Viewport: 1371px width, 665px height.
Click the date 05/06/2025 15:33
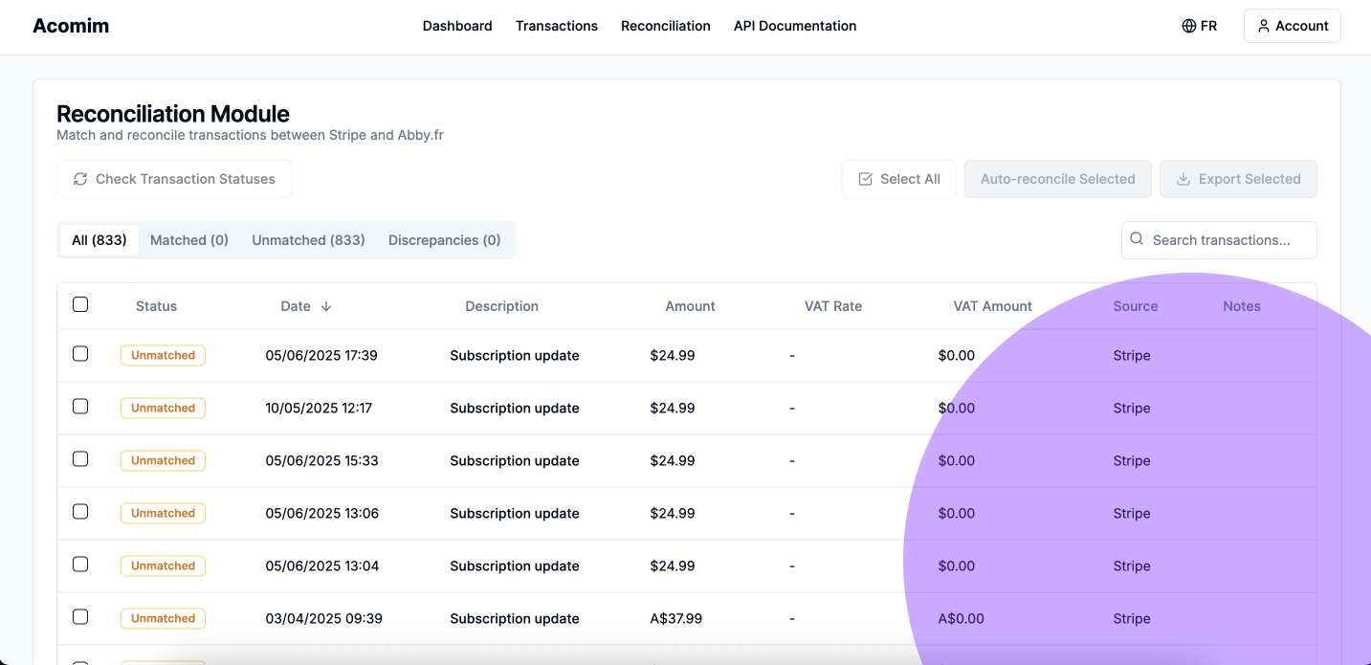pos(322,460)
